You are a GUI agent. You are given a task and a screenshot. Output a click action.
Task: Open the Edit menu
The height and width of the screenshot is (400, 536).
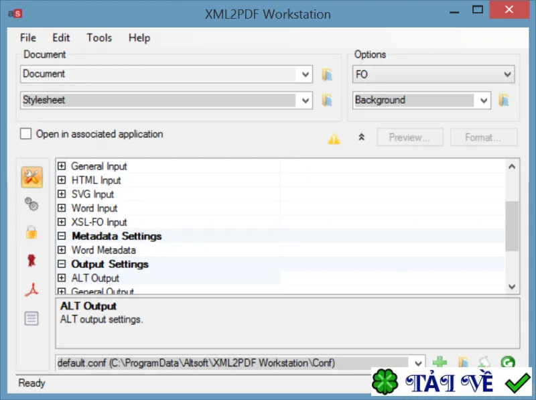[x=61, y=38]
